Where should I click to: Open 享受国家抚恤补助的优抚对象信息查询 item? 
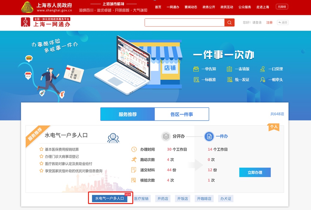click(74, 171)
